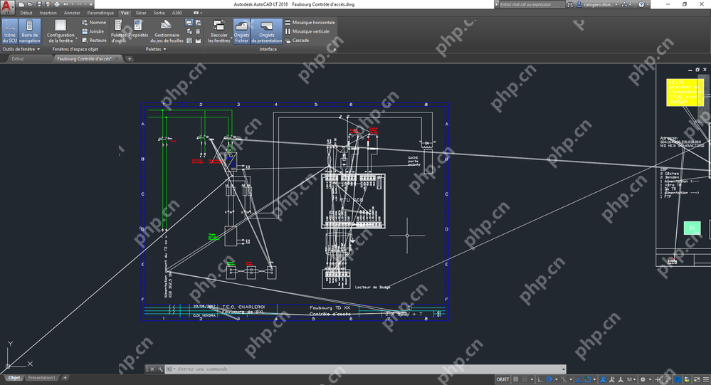Toggle the Onglets de présentation button
This screenshot has height=385, width=711.
267,31
